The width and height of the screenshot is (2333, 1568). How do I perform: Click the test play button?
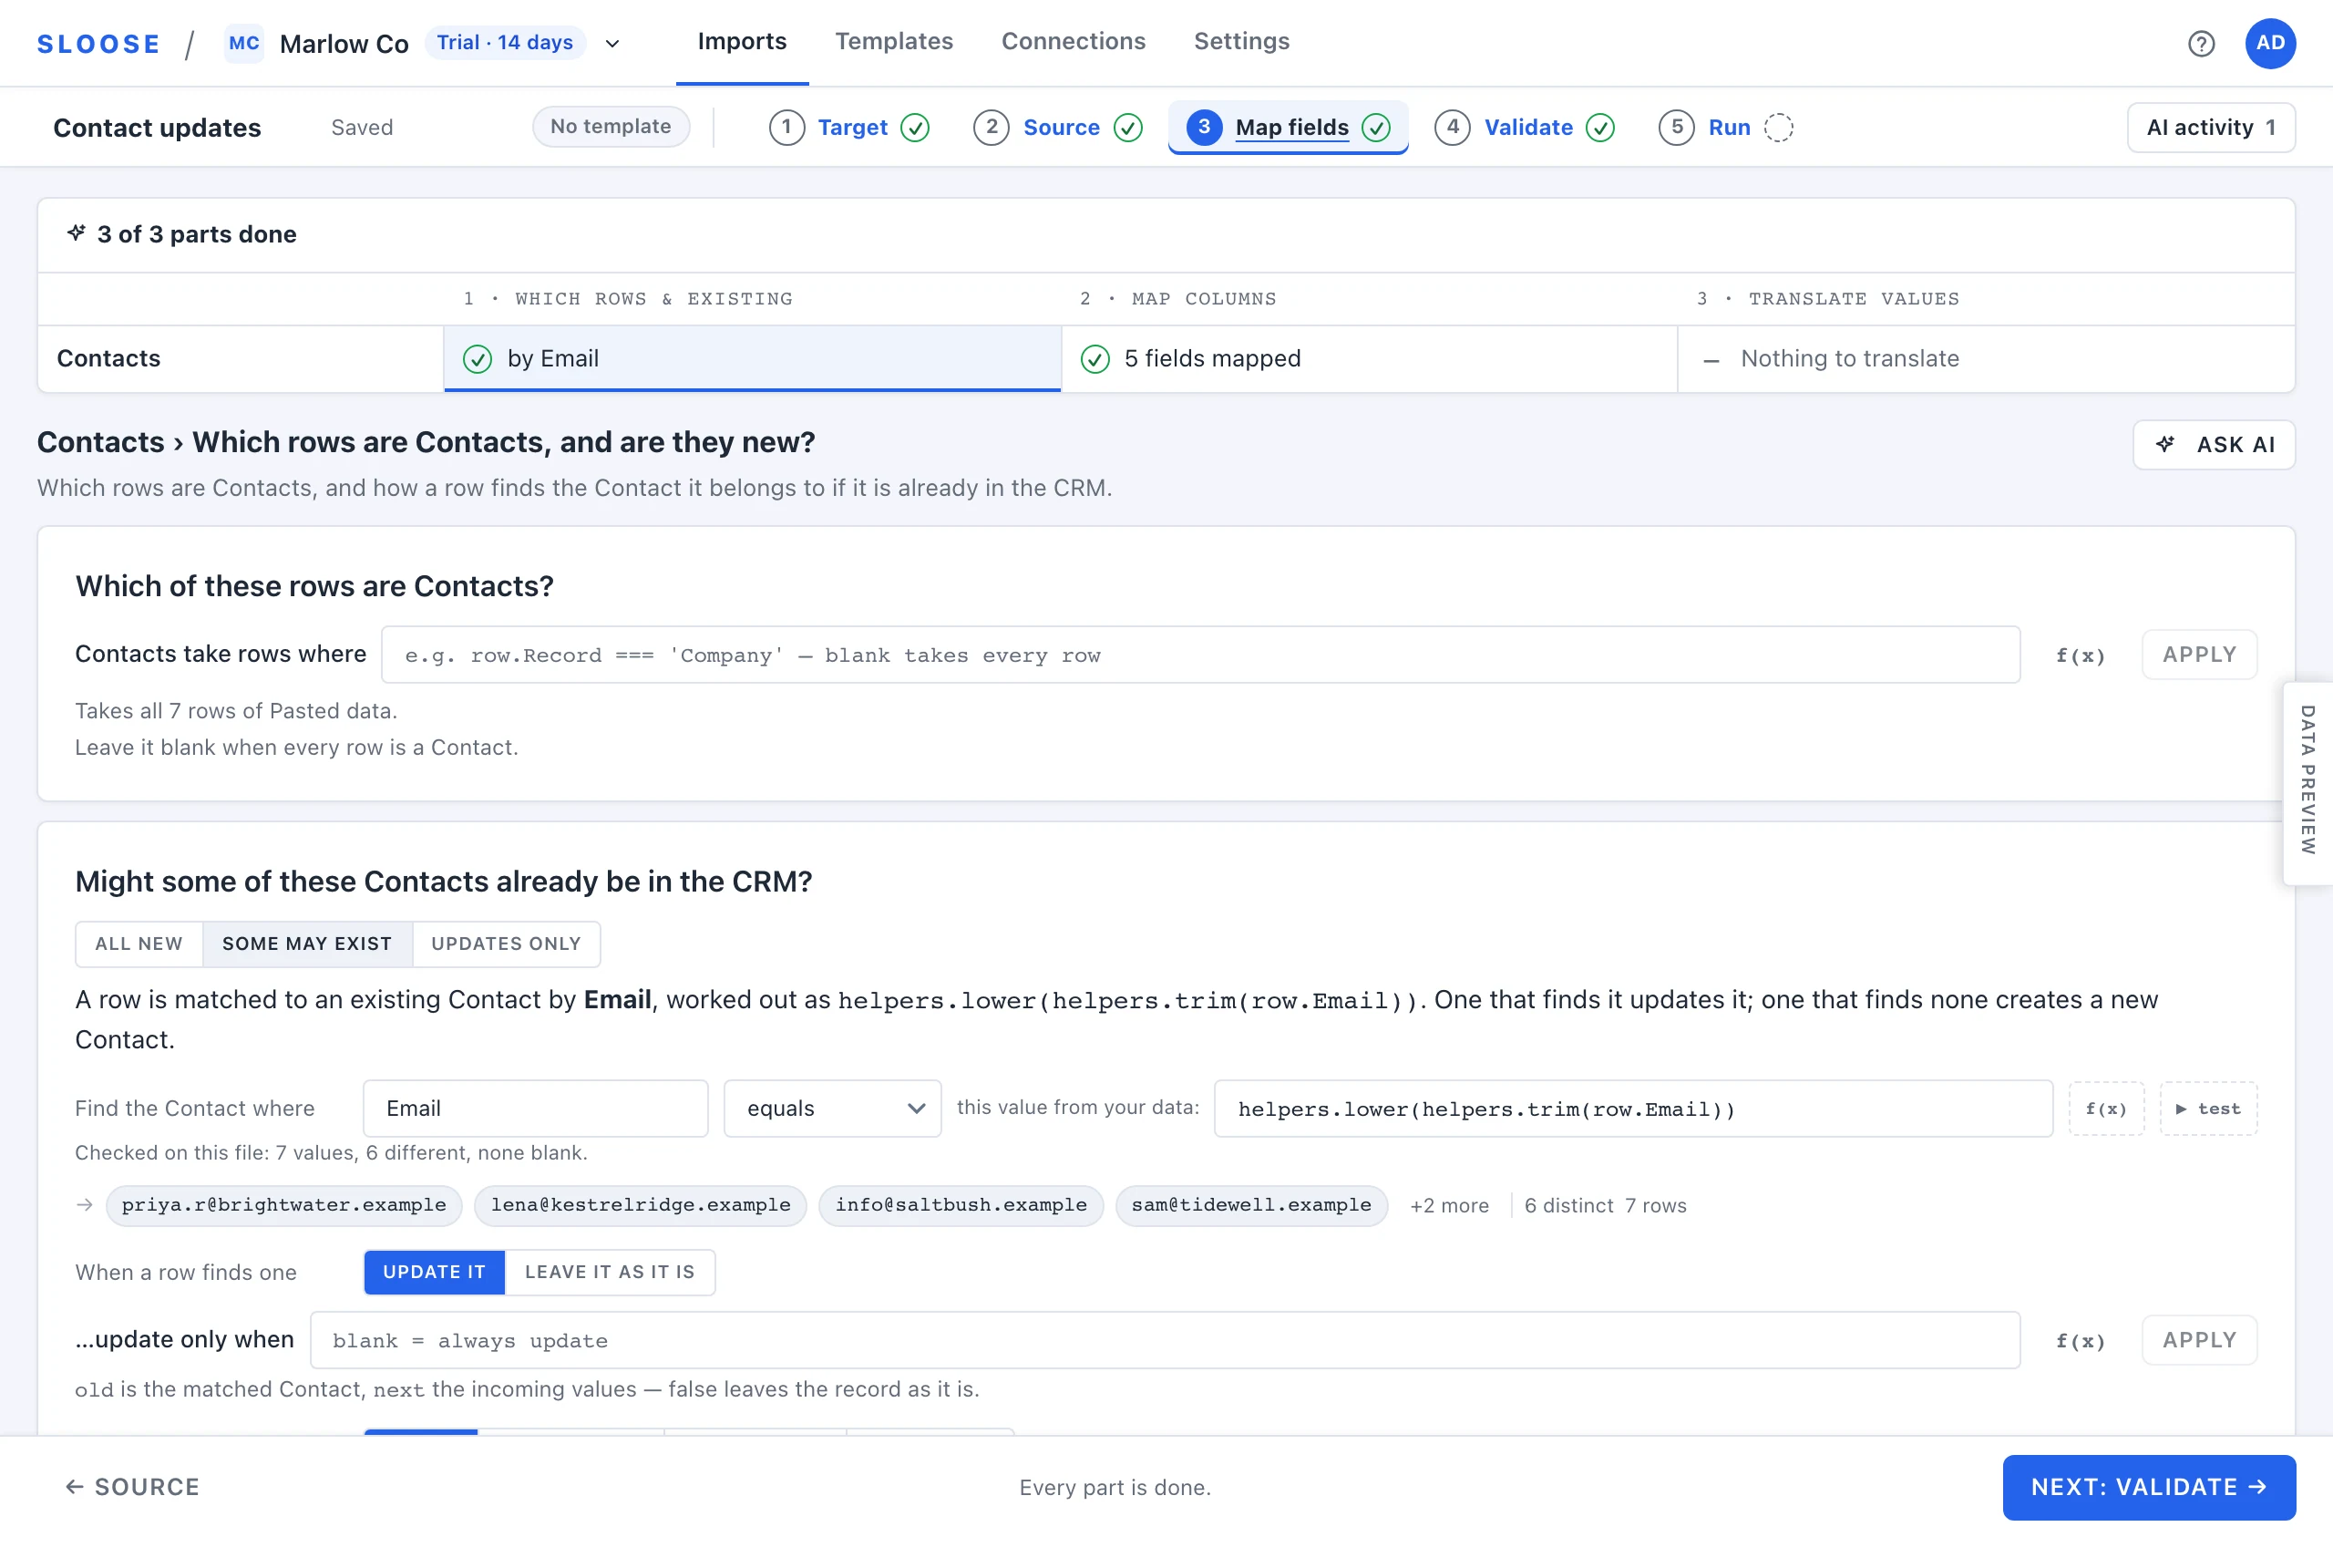point(2208,1108)
